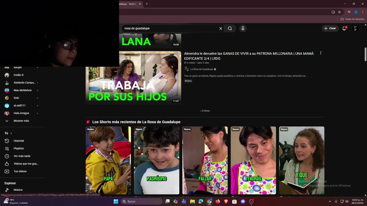Image resolution: width=367 pixels, height=206 pixels.
Task: Open the PAPÁ short thumbnail
Action: (108, 160)
